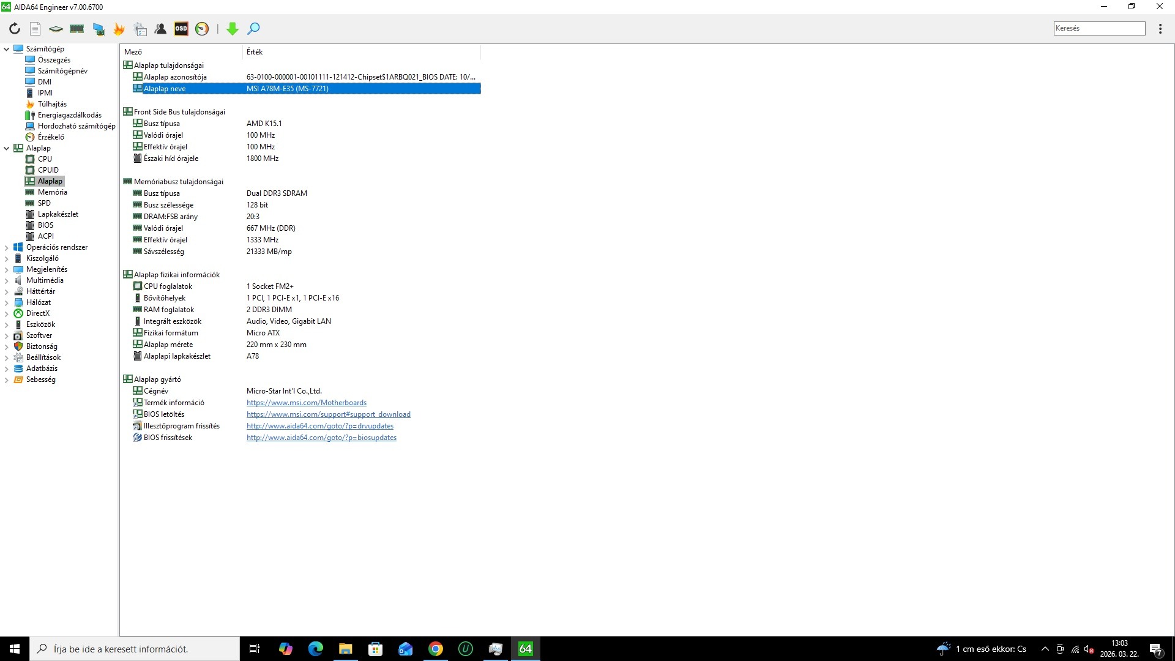Viewport: 1175px width, 661px height.
Task: Expand the Operációs rendszer node
Action: (7, 247)
